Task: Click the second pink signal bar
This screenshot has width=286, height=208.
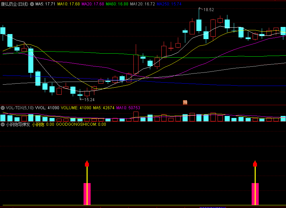Action: [255, 194]
